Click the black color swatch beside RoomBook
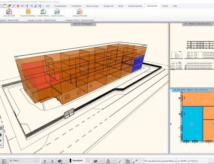214x164 pixels. 71,161
